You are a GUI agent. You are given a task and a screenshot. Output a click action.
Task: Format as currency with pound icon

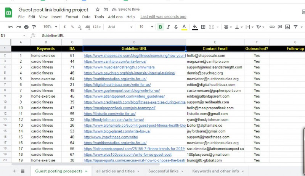[x=64, y=27]
